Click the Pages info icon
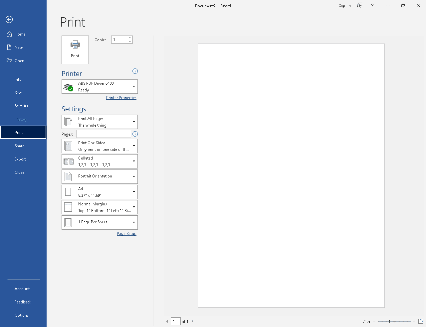 pyautogui.click(x=135, y=134)
